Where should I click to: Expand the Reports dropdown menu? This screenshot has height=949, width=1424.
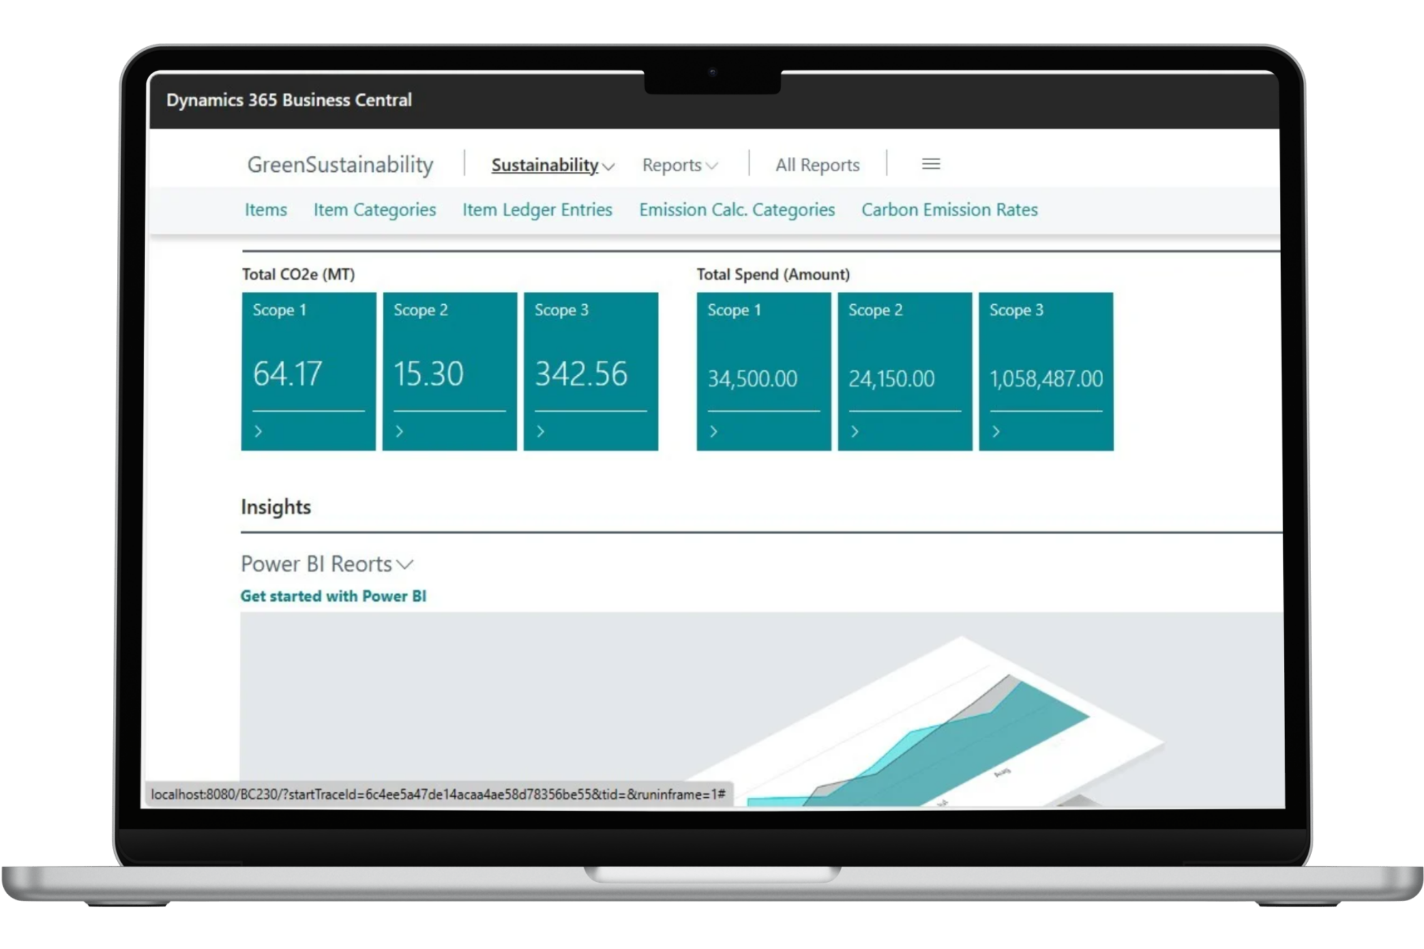click(x=679, y=165)
